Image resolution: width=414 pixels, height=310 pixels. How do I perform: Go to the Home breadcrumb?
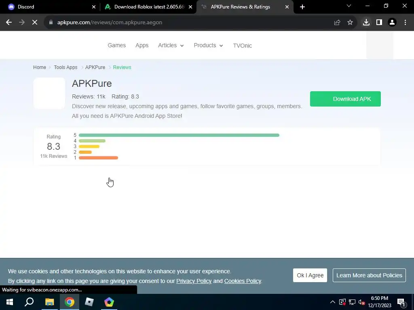[40, 67]
